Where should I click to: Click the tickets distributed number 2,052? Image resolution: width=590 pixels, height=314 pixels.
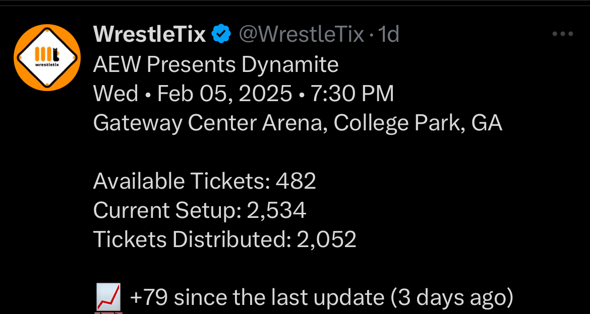pos(327,240)
